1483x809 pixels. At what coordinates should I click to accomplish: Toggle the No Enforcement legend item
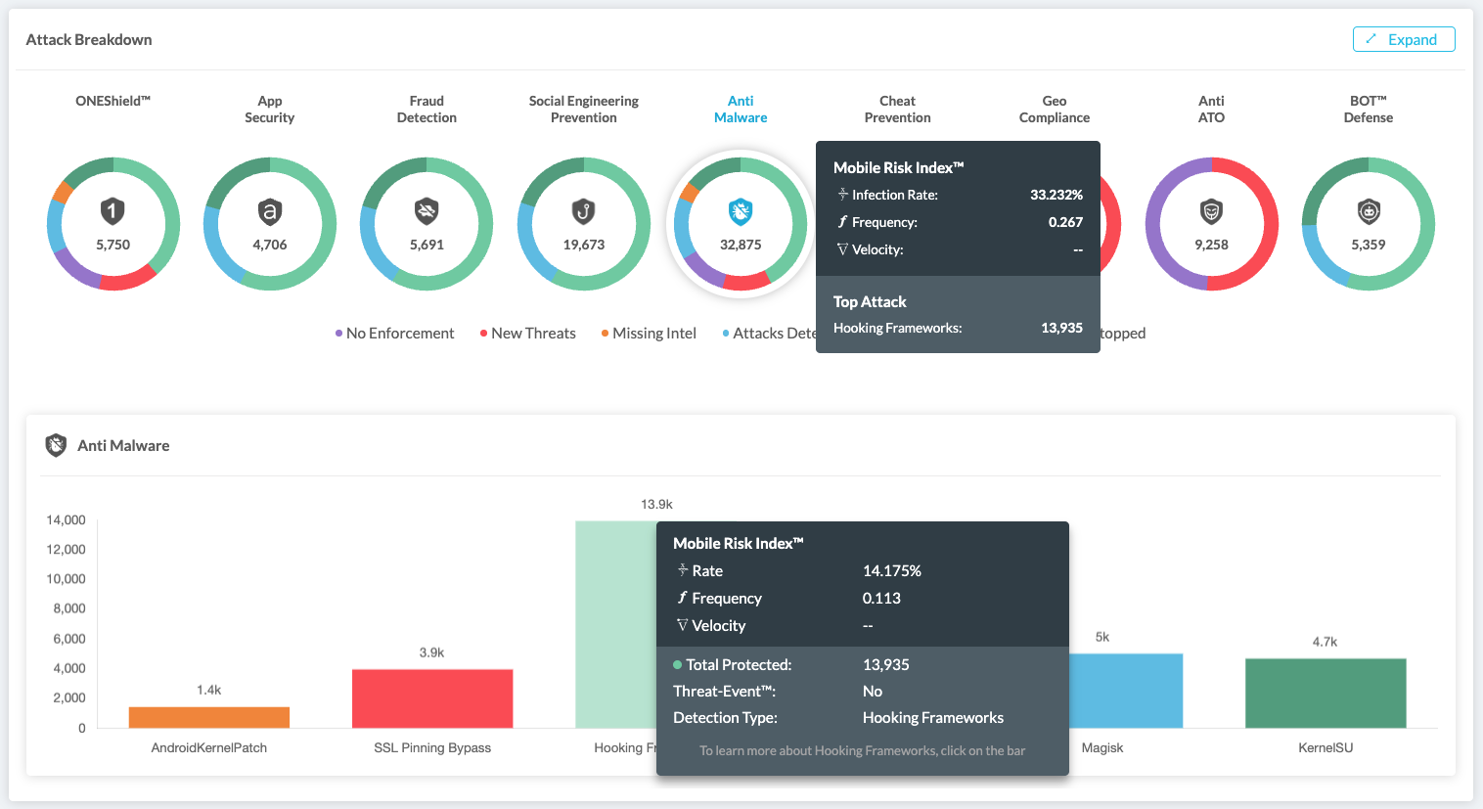tap(395, 334)
